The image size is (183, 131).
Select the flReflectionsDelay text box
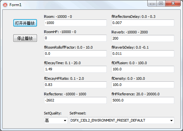click(143, 23)
